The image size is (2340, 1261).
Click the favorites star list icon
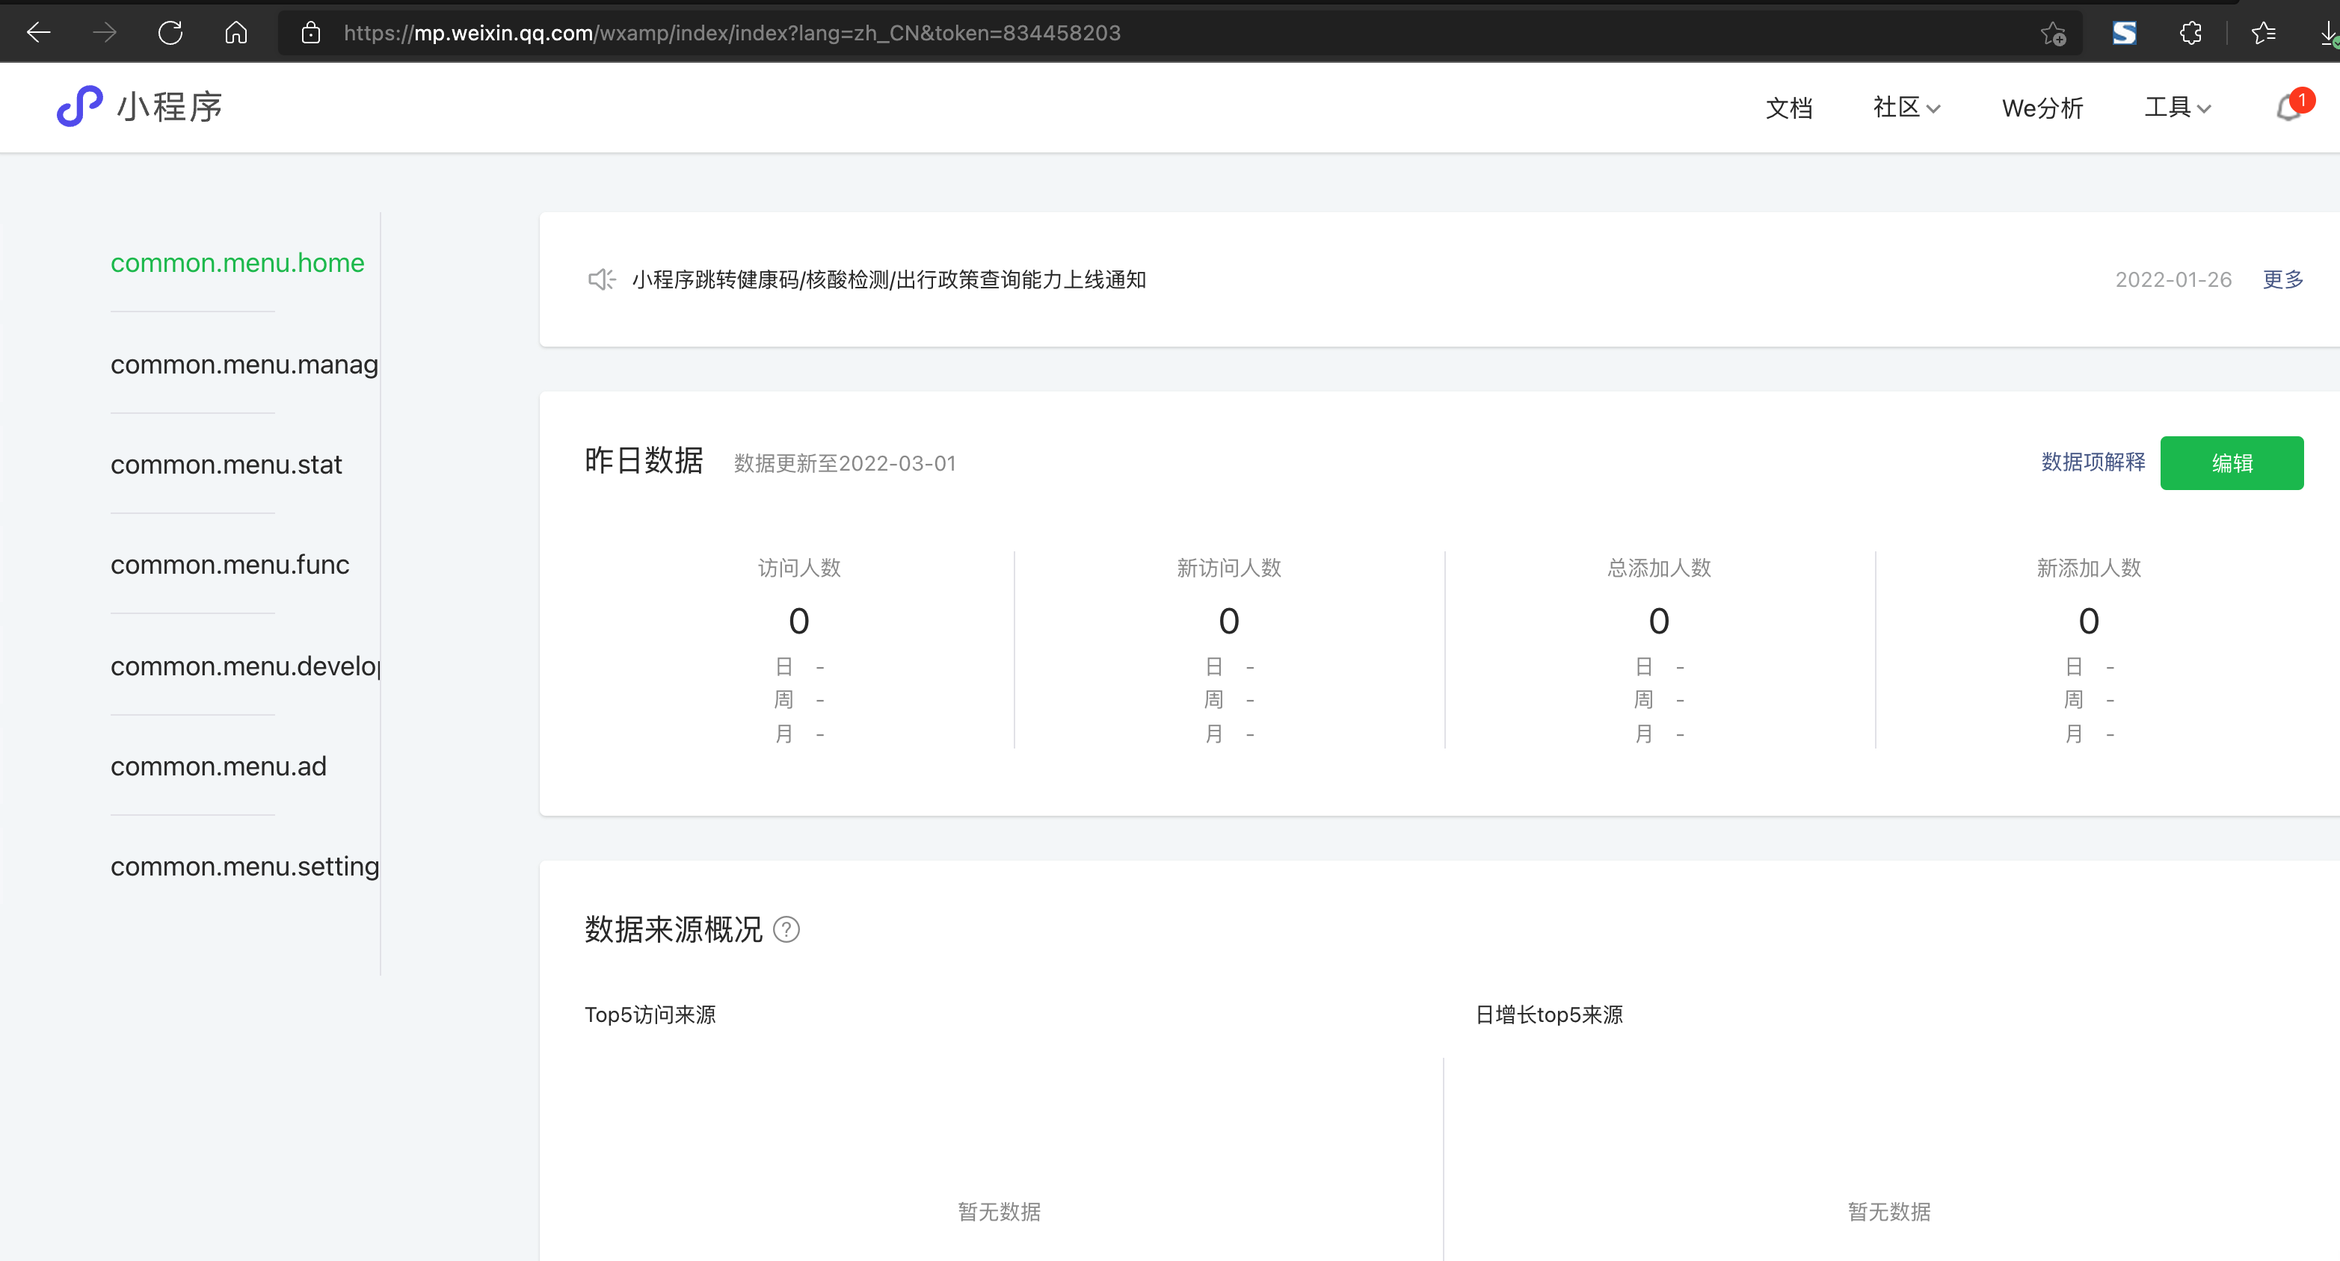pyautogui.click(x=2263, y=33)
